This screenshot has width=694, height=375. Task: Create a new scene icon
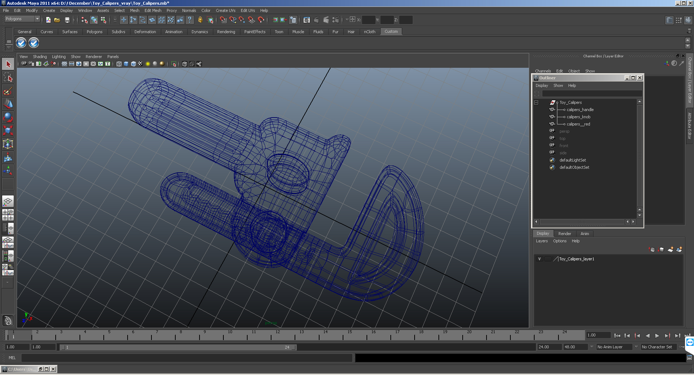[48, 20]
